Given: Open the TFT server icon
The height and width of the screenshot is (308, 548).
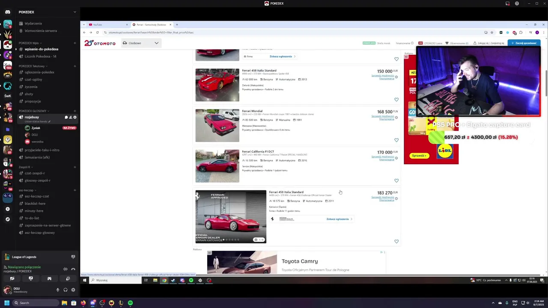Looking at the screenshot, I should click(8, 75).
